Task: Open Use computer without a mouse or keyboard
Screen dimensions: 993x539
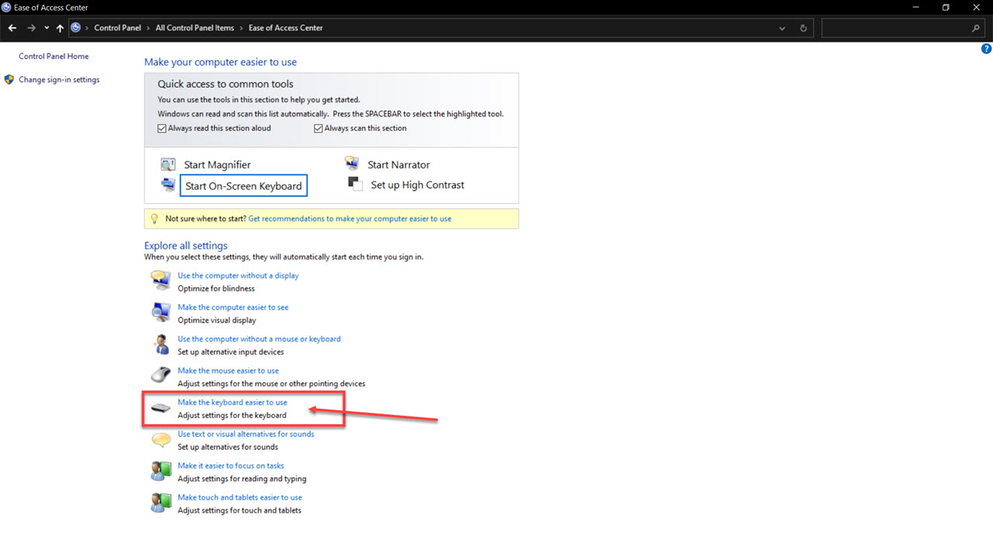Action: pyautogui.click(x=259, y=340)
